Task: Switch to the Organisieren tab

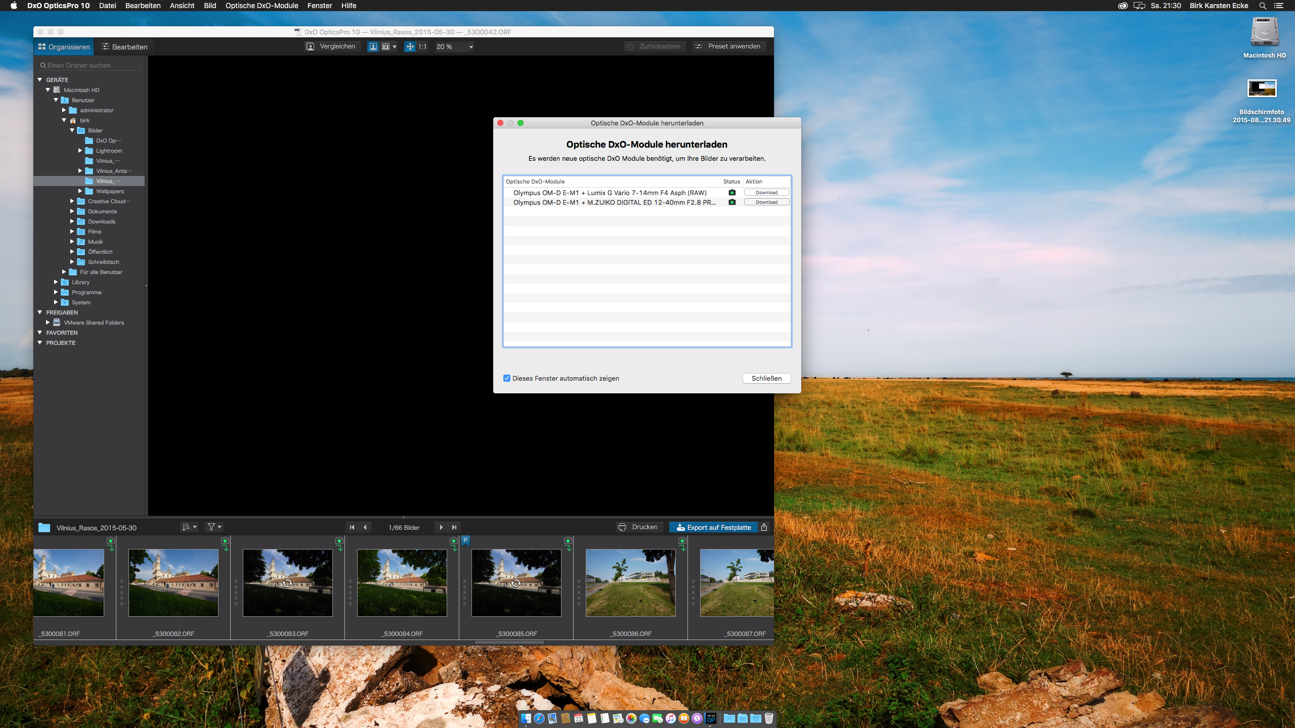Action: pos(64,47)
